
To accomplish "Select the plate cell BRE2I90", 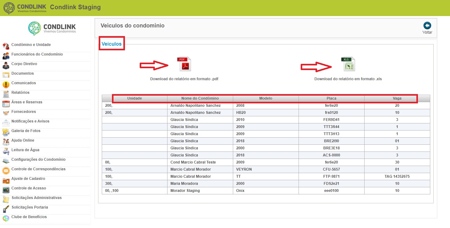I will coord(332,141).
